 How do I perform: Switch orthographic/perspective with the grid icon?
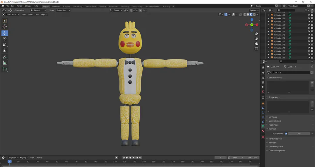[256, 49]
